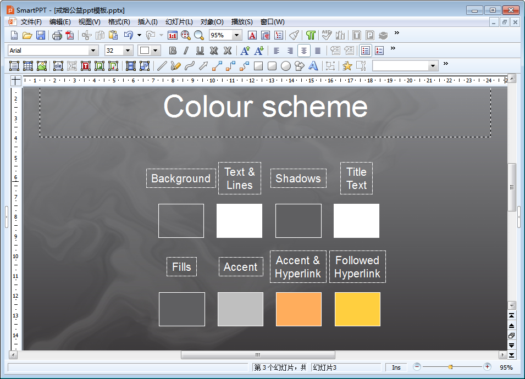Export to PDF with the PDF icon
The height and width of the screenshot is (379, 525).
pos(70,35)
